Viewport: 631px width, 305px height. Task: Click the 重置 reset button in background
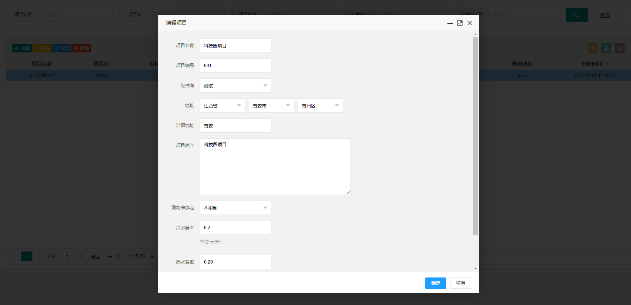pyautogui.click(x=605, y=15)
